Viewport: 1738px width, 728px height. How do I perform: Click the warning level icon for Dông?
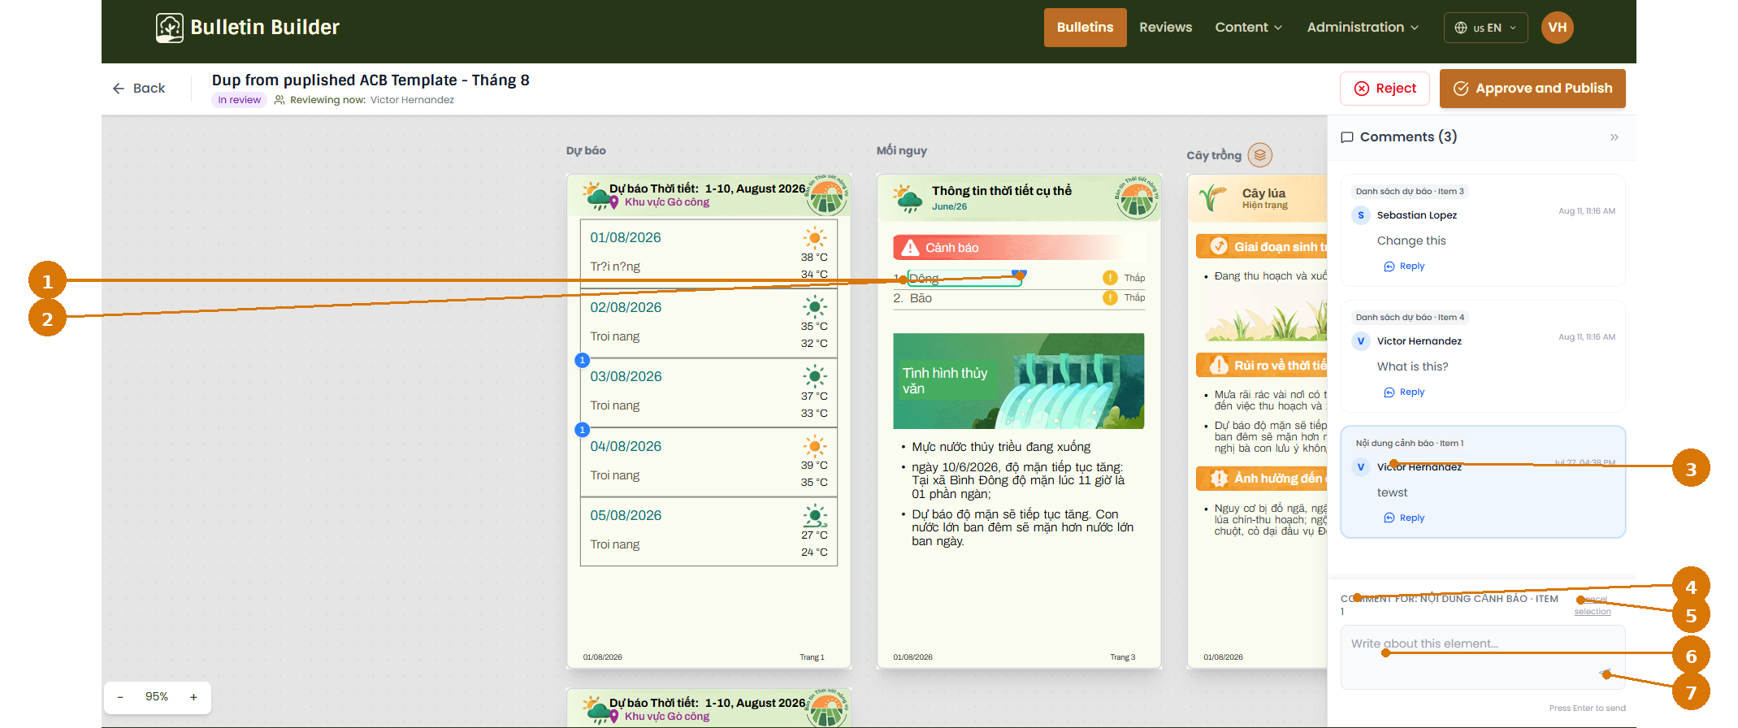[x=1110, y=278]
